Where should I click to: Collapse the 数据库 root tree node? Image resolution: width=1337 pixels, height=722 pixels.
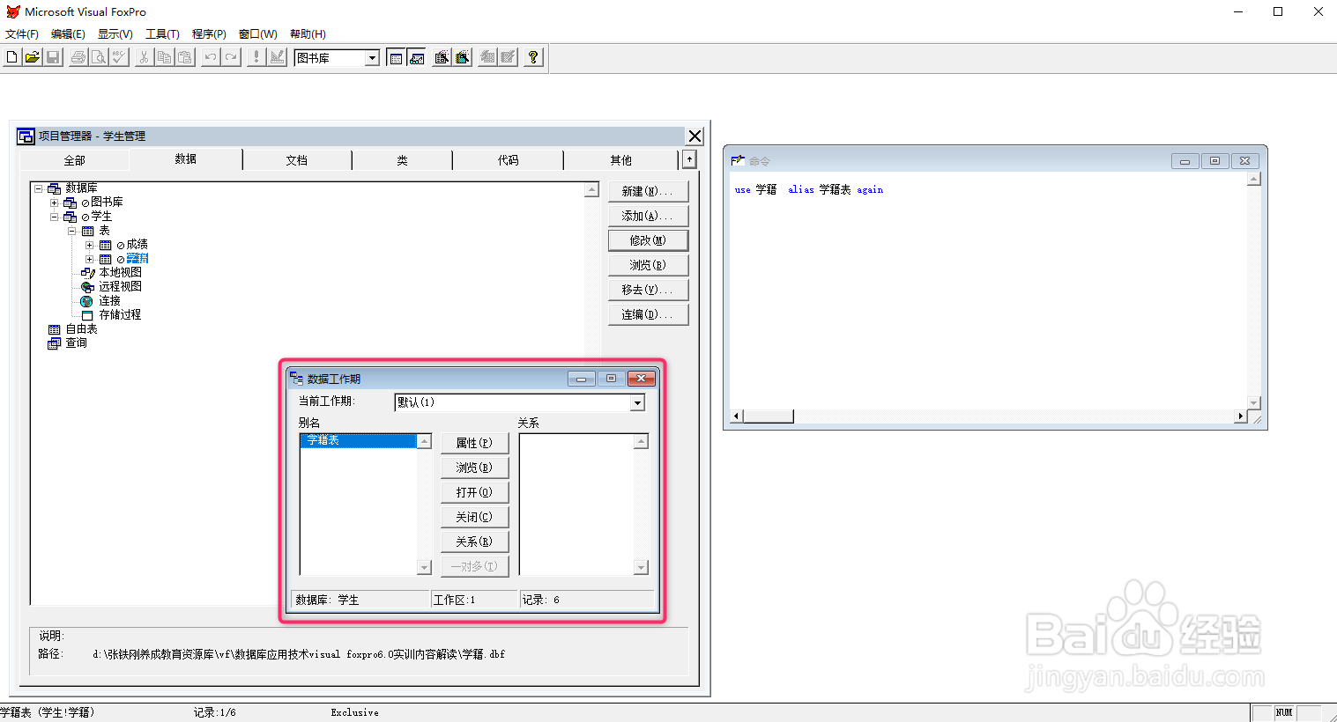click(39, 188)
